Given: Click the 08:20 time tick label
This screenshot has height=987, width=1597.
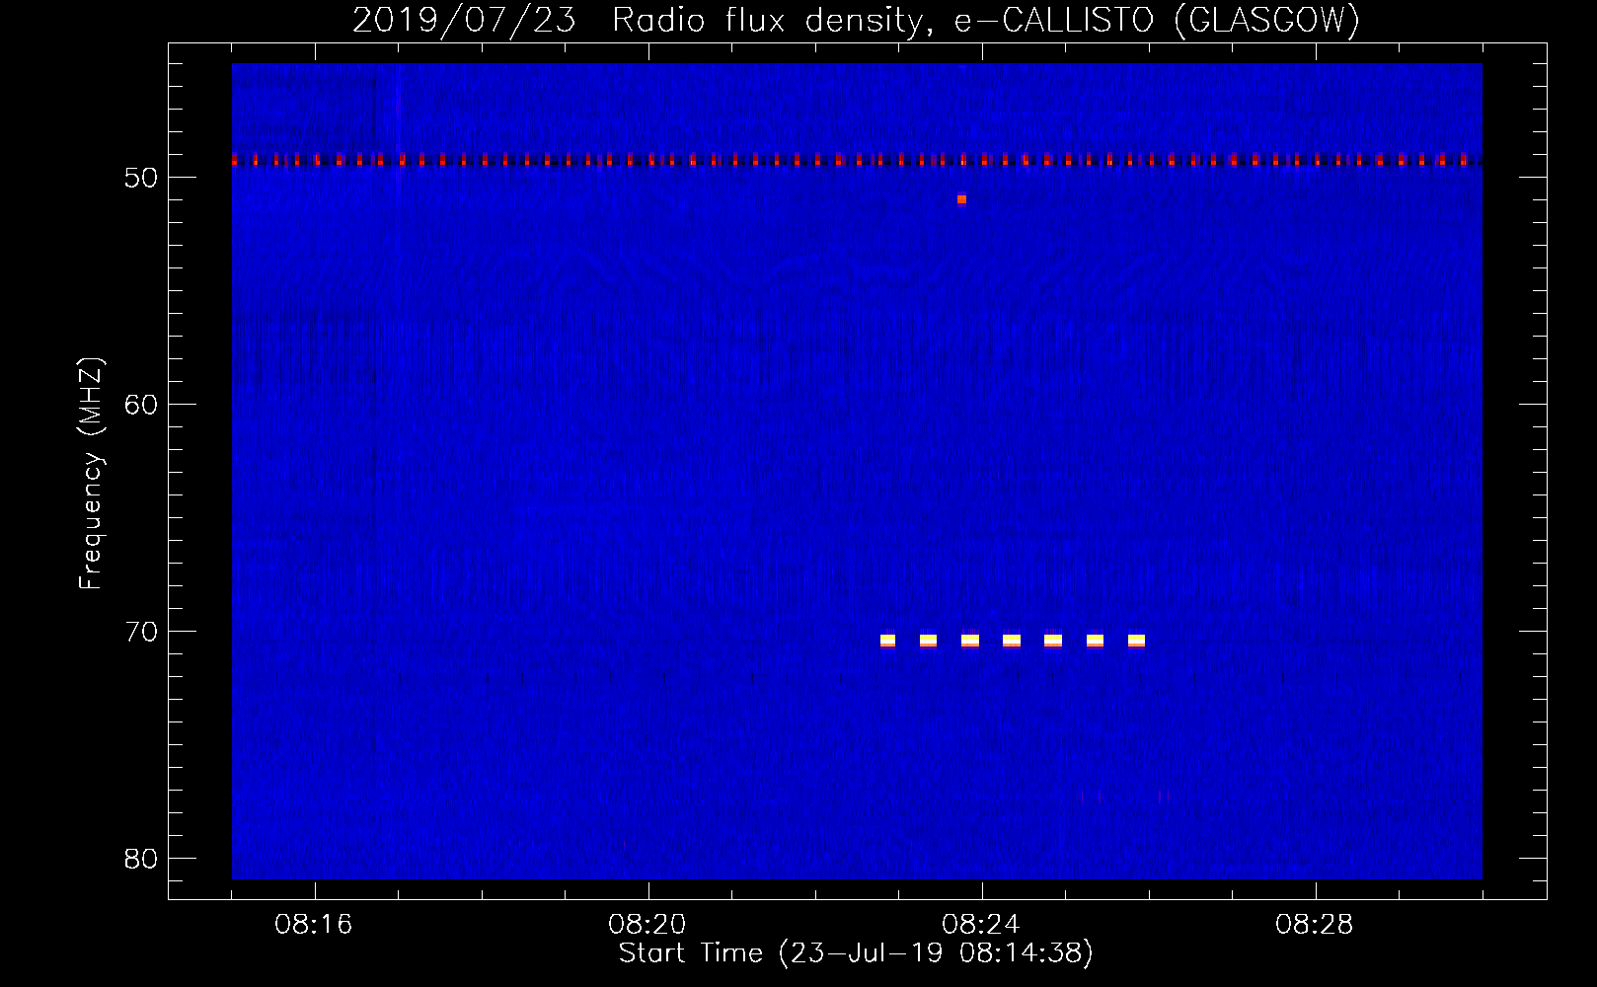Looking at the screenshot, I should pos(647,925).
